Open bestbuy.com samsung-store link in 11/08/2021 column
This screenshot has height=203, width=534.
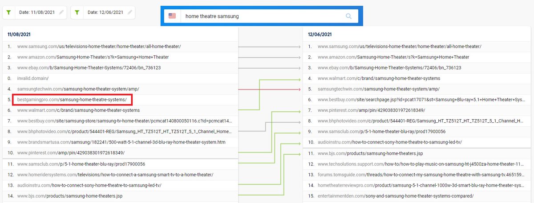[125, 121]
